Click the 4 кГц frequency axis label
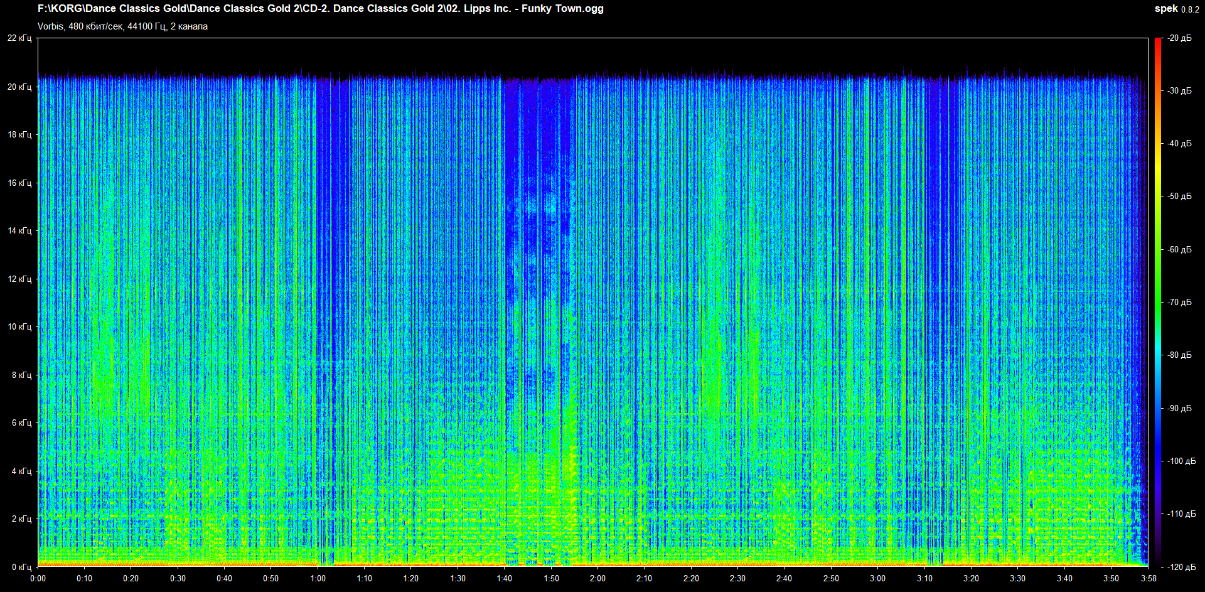Viewport: 1205px width, 592px height. coord(21,471)
